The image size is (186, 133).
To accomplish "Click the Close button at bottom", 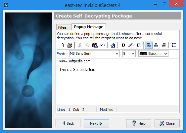I will (167, 123).
